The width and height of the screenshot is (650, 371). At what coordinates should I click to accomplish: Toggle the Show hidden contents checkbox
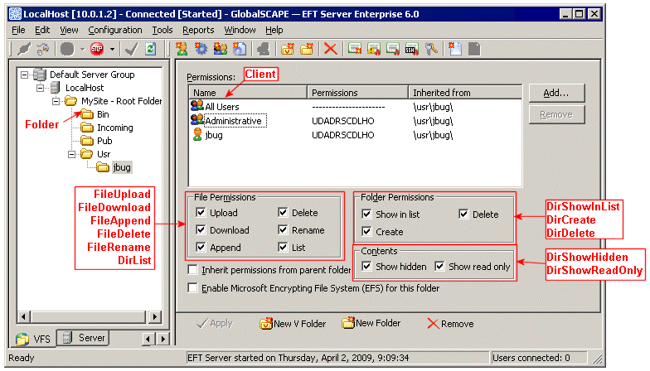[x=366, y=267]
